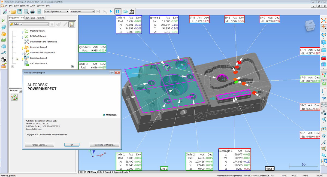Select CAD View Report 1 in the tree
Viewport: 327px width, 177px height.
pyautogui.click(x=38, y=63)
